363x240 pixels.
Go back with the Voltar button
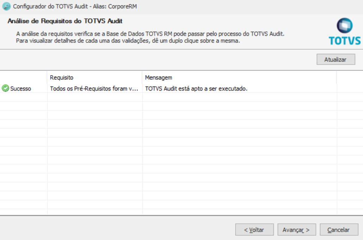point(254,229)
